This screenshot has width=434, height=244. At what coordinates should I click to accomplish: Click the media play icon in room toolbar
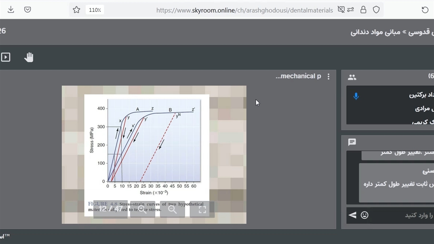pyautogui.click(x=6, y=57)
